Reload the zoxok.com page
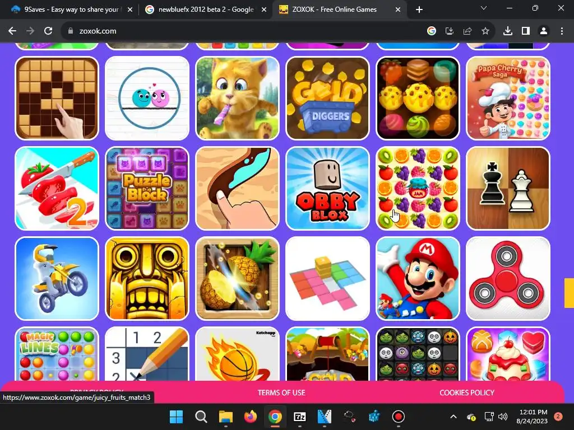Screen dimensions: 574x430 [x=48, y=31]
